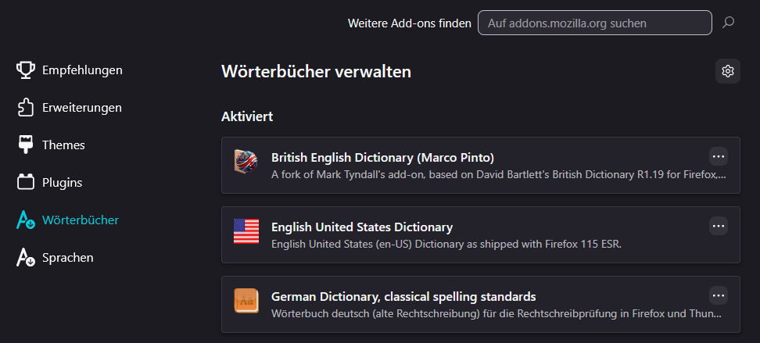Click the Plugins block icon
The width and height of the screenshot is (760, 343).
(x=26, y=183)
